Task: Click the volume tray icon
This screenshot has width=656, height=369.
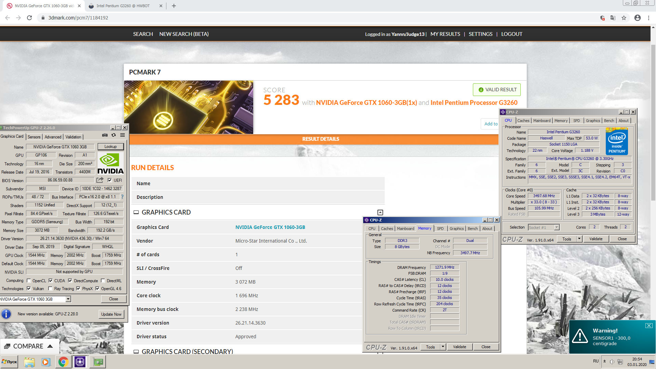Action: 612,362
